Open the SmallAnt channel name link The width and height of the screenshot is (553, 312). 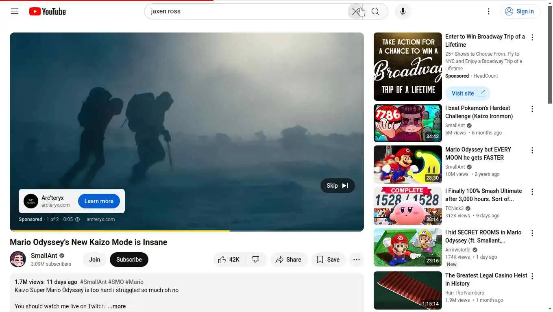(x=44, y=256)
